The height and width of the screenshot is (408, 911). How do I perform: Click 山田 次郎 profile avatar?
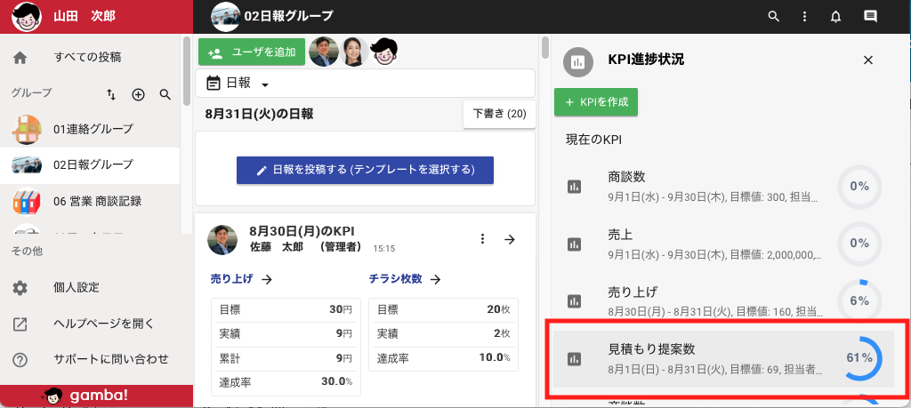(x=26, y=16)
